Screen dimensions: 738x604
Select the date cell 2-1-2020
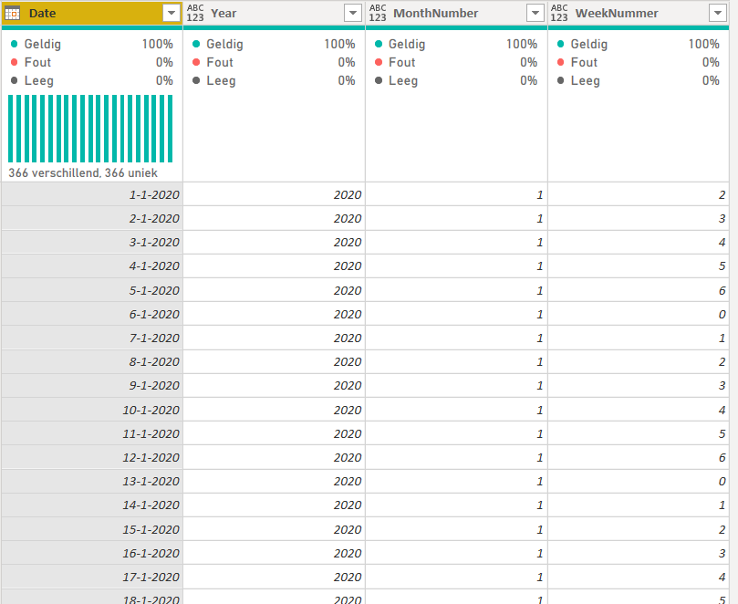coord(92,218)
